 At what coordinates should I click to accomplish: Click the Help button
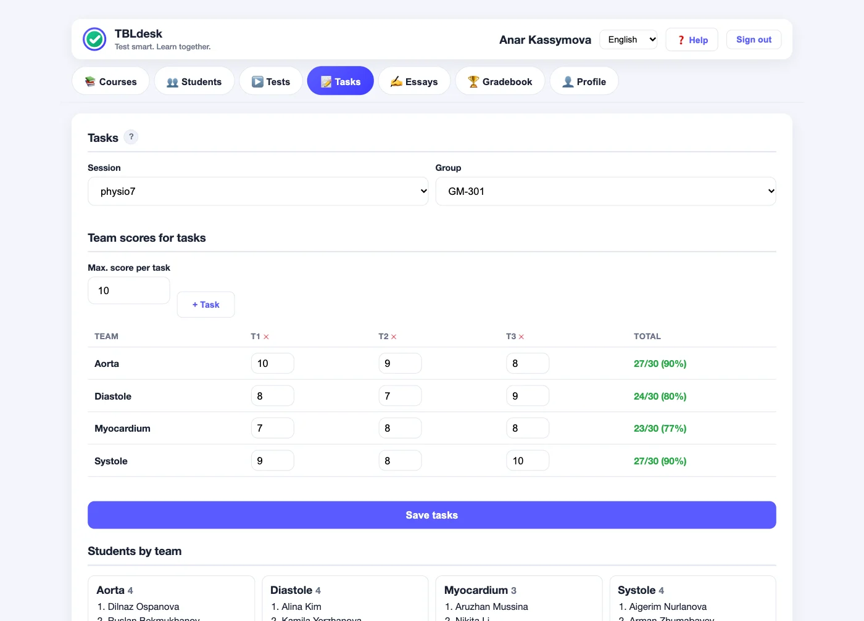(692, 39)
